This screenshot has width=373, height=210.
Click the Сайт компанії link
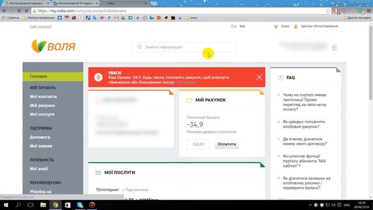[x=40, y=26]
